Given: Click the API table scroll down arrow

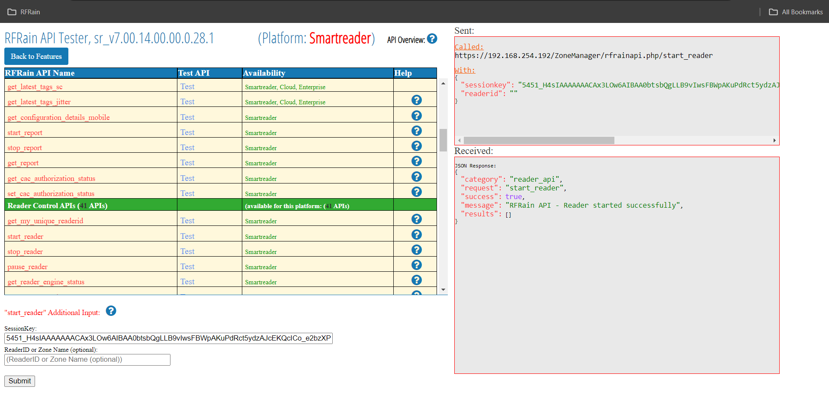Looking at the screenshot, I should coord(443,290).
